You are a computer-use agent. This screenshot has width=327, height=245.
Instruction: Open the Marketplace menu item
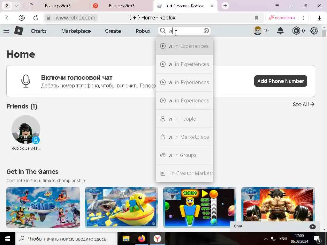pos(76,31)
